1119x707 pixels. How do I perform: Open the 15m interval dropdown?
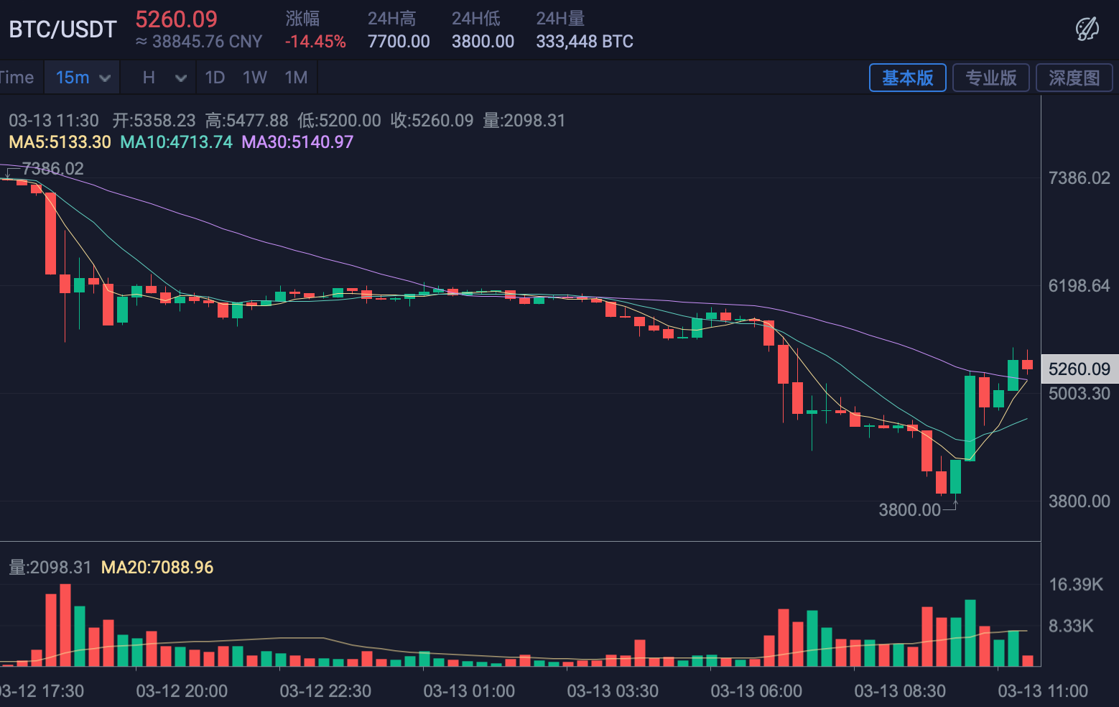coord(83,78)
